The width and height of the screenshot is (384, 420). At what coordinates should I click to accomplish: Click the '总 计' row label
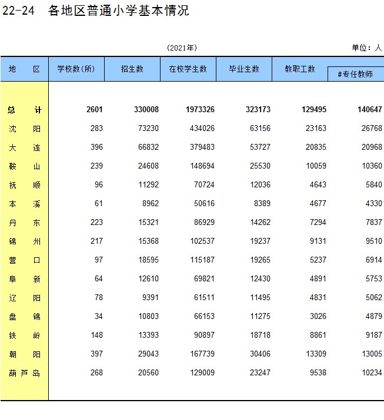pos(24,110)
